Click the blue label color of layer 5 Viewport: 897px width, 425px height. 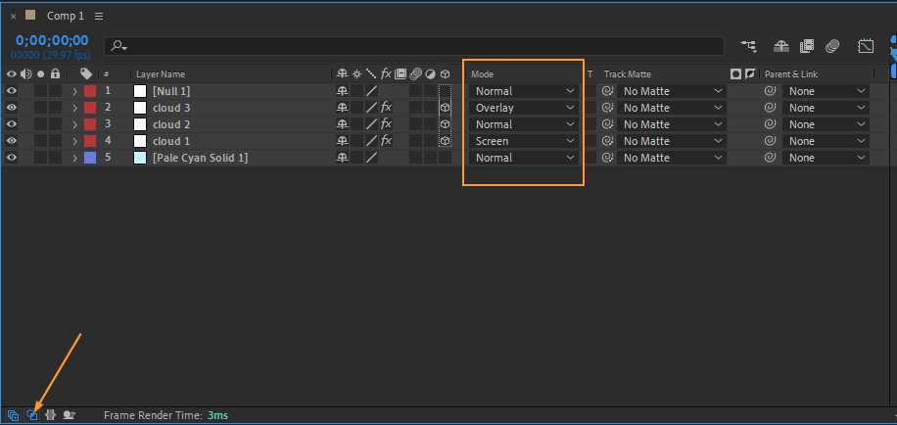tap(90, 158)
